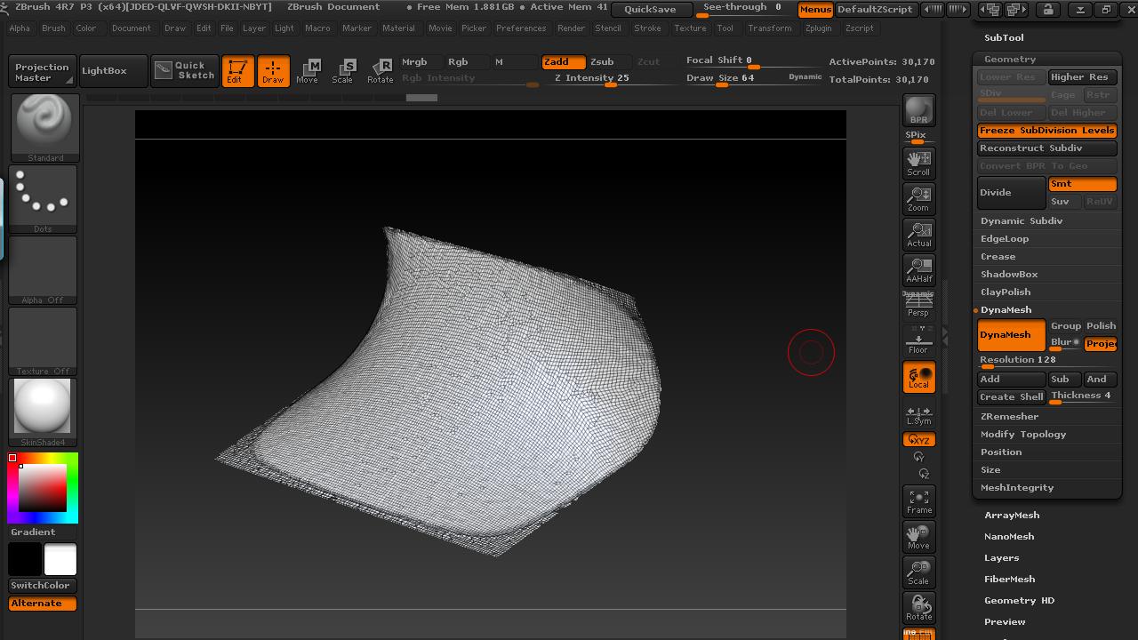Open the Quick Sketch tool
The width and height of the screenshot is (1138, 640).
tap(184, 71)
